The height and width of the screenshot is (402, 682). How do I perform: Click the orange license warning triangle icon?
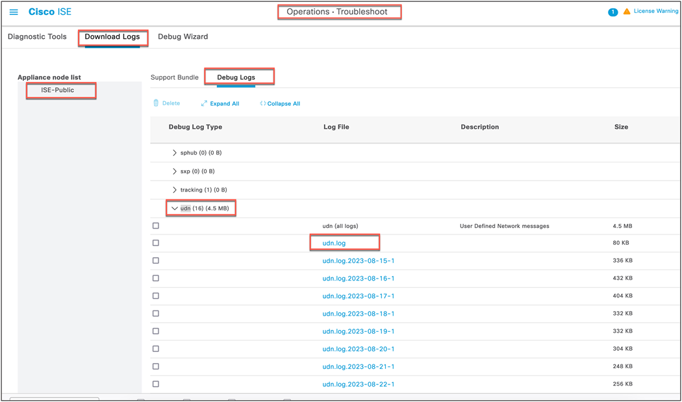pyautogui.click(x=627, y=11)
